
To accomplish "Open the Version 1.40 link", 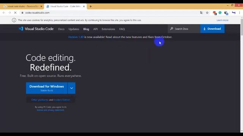I will point(76,37).
